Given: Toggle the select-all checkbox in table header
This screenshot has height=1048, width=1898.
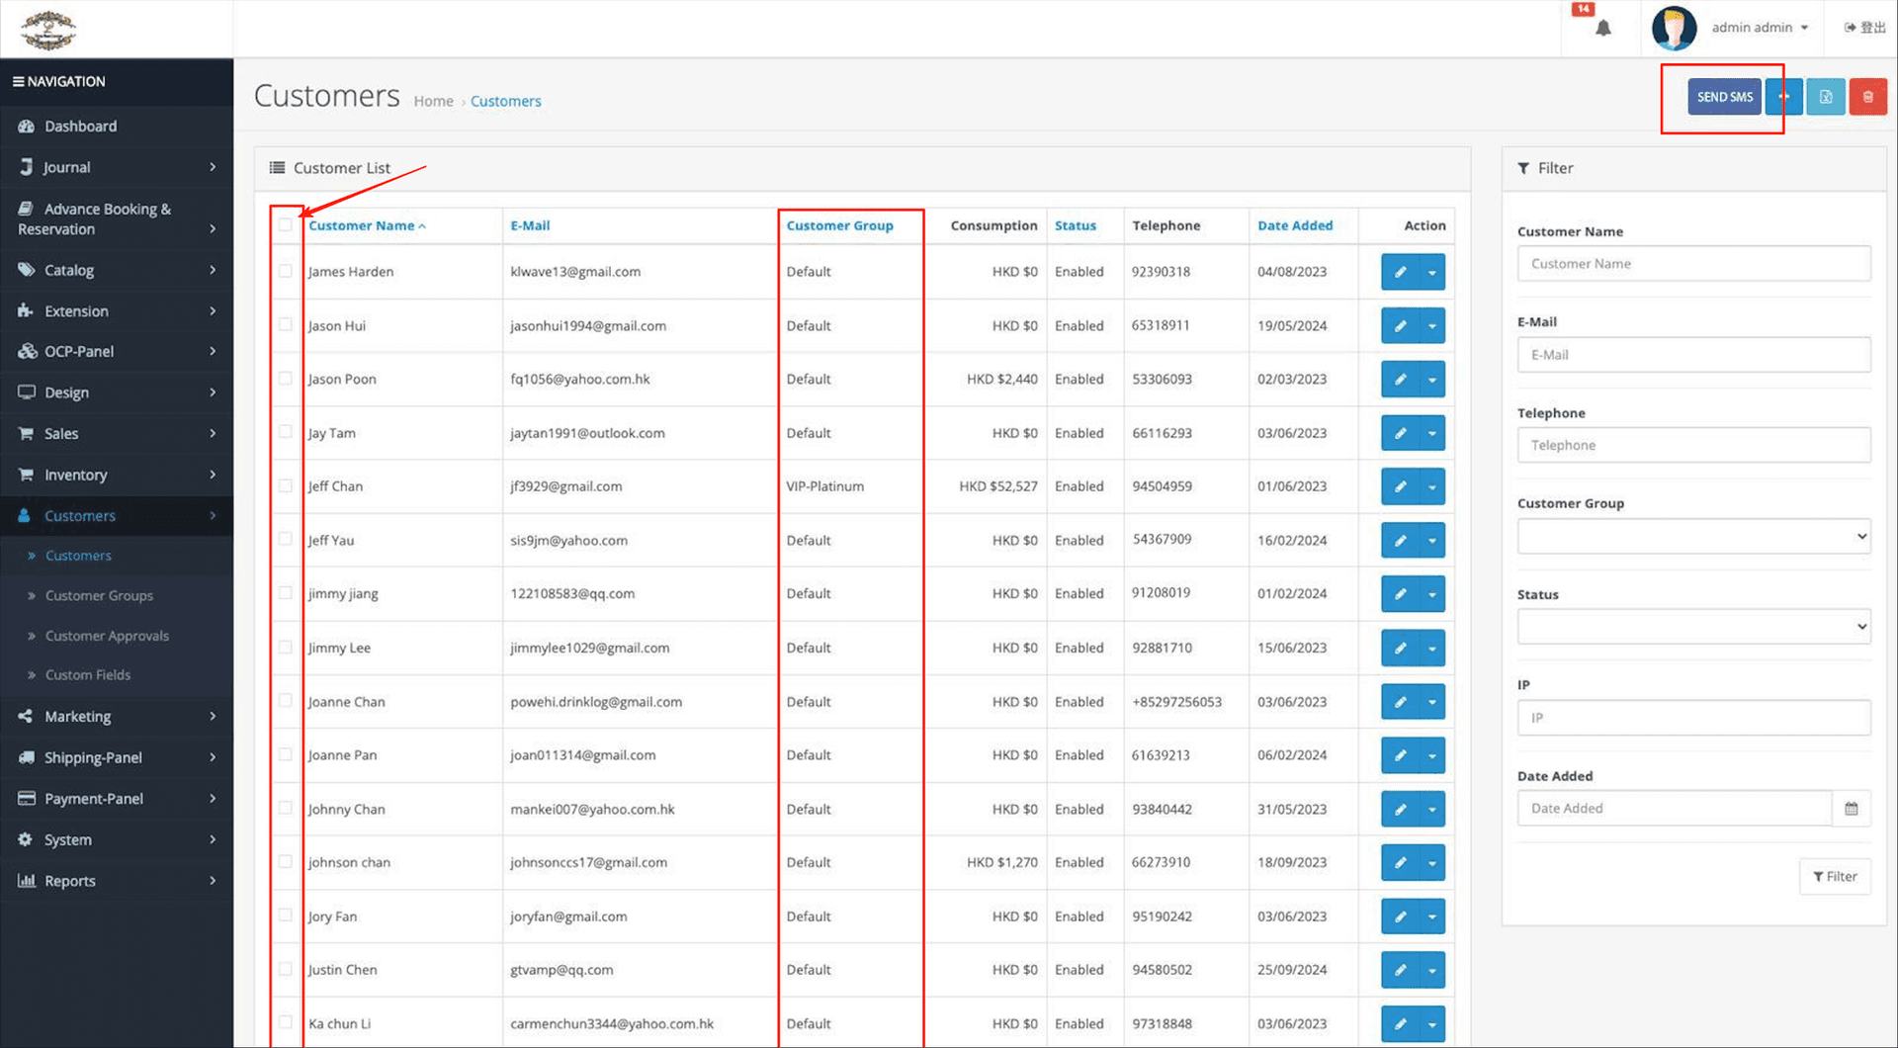Looking at the screenshot, I should [x=286, y=225].
